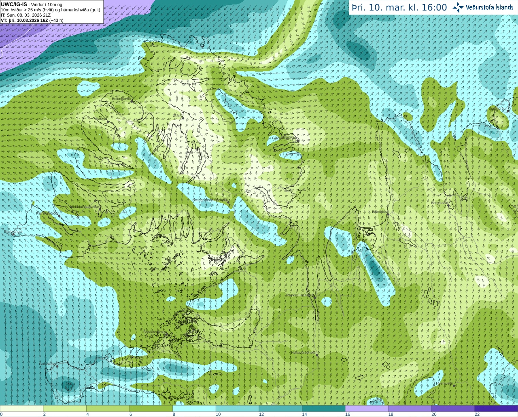518x417 pixels.
Task: Click the legend scale value 20
Action: pos(434,414)
